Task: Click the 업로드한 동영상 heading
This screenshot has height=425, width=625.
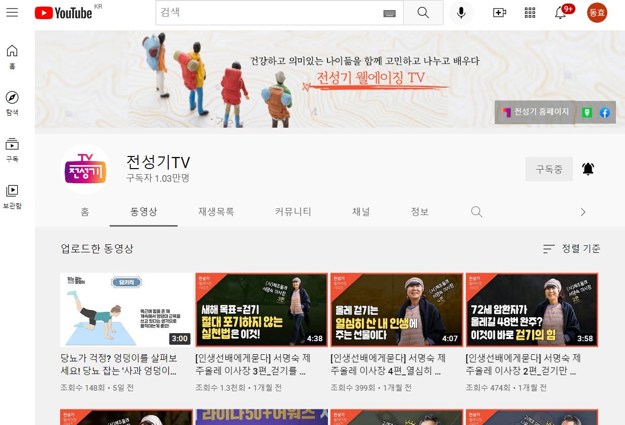Action: click(97, 249)
